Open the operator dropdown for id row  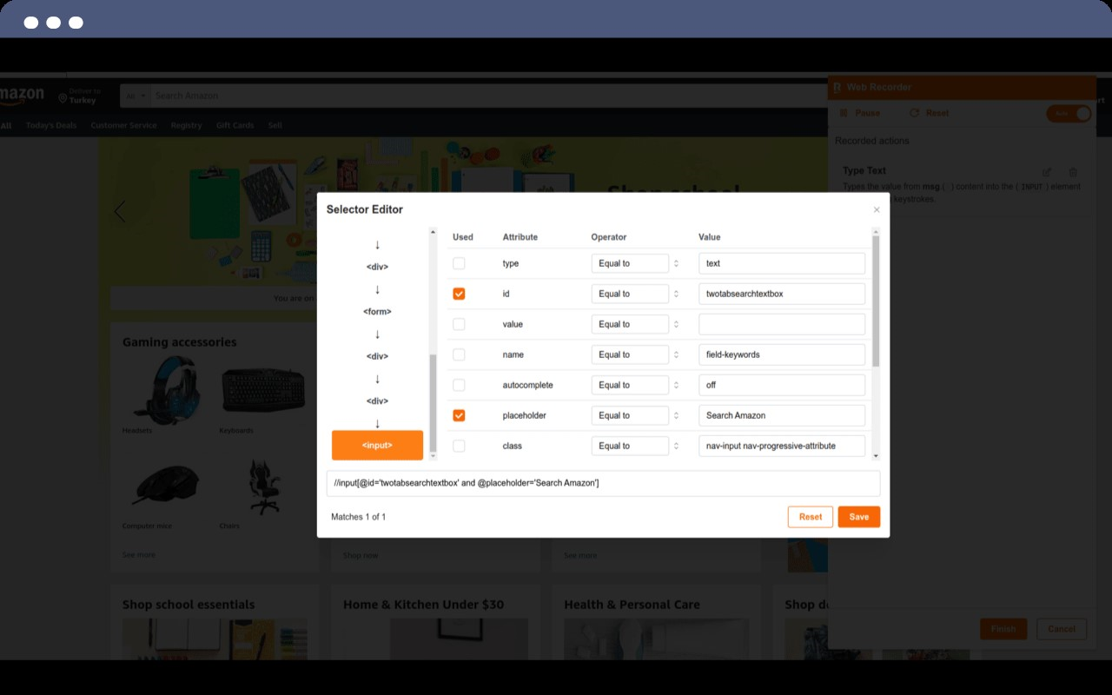(x=636, y=294)
